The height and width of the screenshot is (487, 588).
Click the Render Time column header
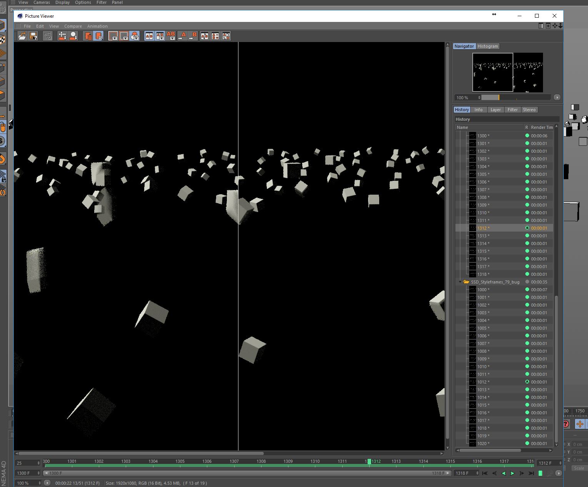click(x=542, y=127)
